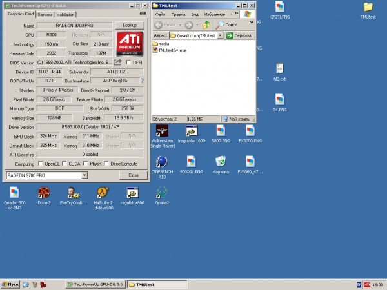387x290 pixels.
Task: Expand hidden menu items chevron in TMUtest
Action: pyautogui.click(x=237, y=13)
